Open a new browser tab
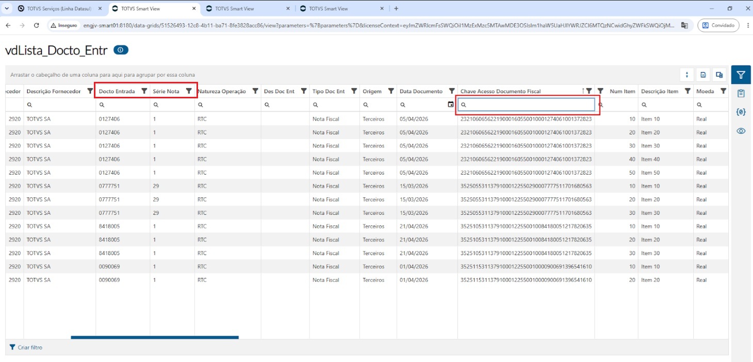 (x=396, y=9)
